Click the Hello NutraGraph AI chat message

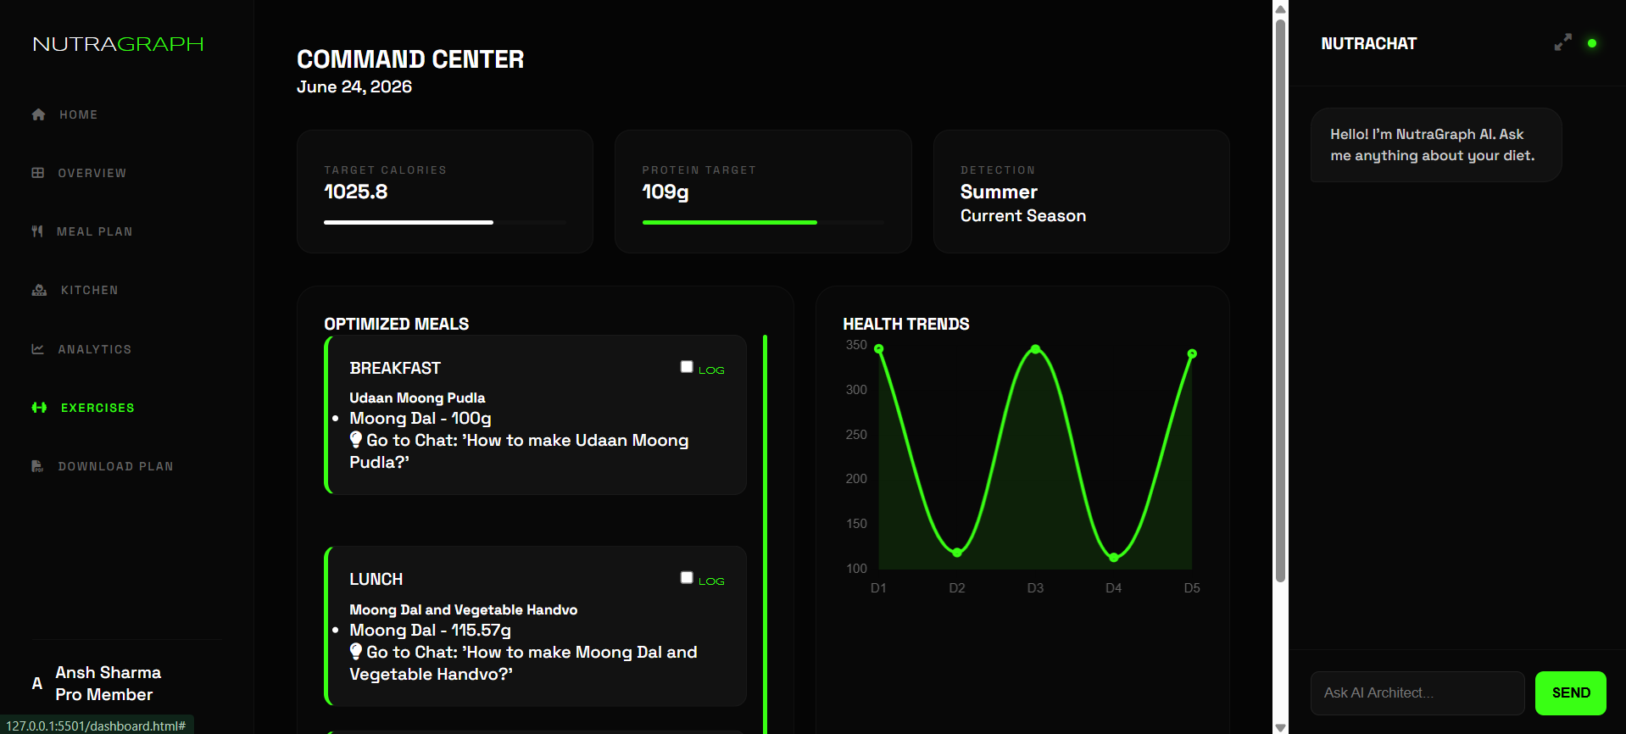tap(1436, 145)
